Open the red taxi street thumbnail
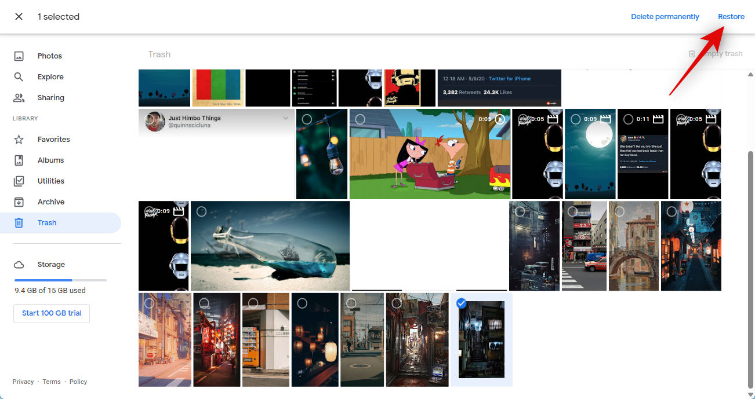Screen dimensions: 755x399 [x=585, y=246]
